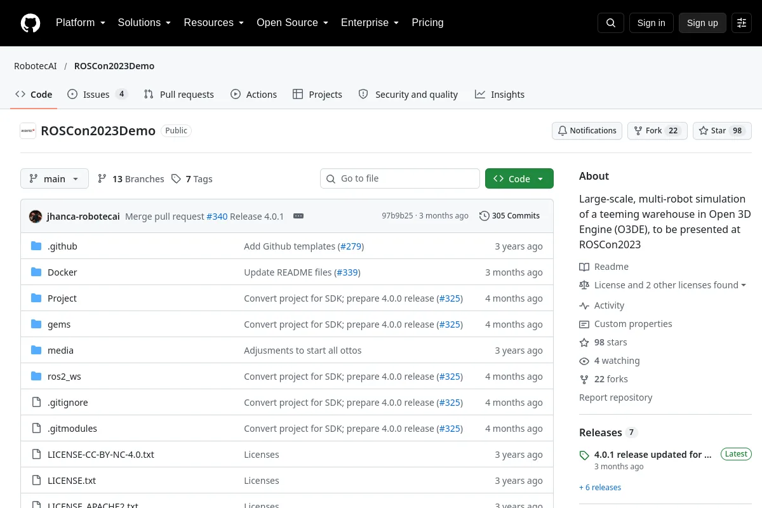The image size is (762, 508).
Task: Click the LICENSE.txt file icon
Action: pos(36,481)
